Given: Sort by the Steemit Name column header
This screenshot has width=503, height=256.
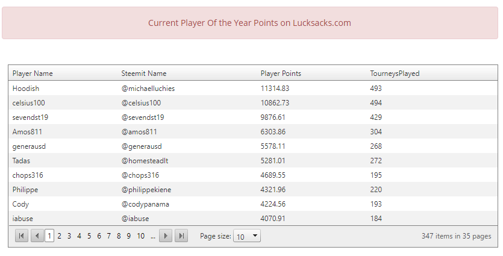Looking at the screenshot, I should 144,73.
